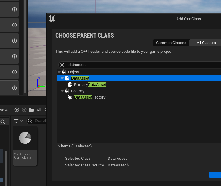Collapse the Factory tree node
Image resolution: width=221 pixels, height=186 pixels.
click(x=62, y=91)
